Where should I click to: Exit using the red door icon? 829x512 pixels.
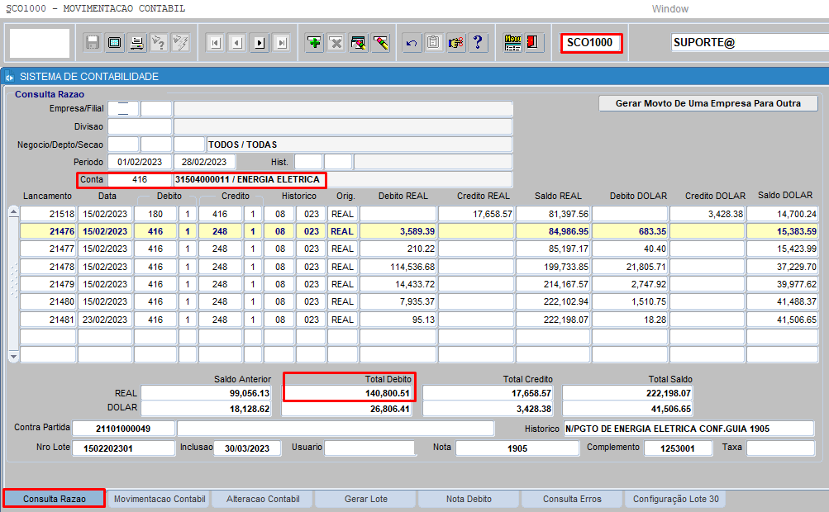533,43
